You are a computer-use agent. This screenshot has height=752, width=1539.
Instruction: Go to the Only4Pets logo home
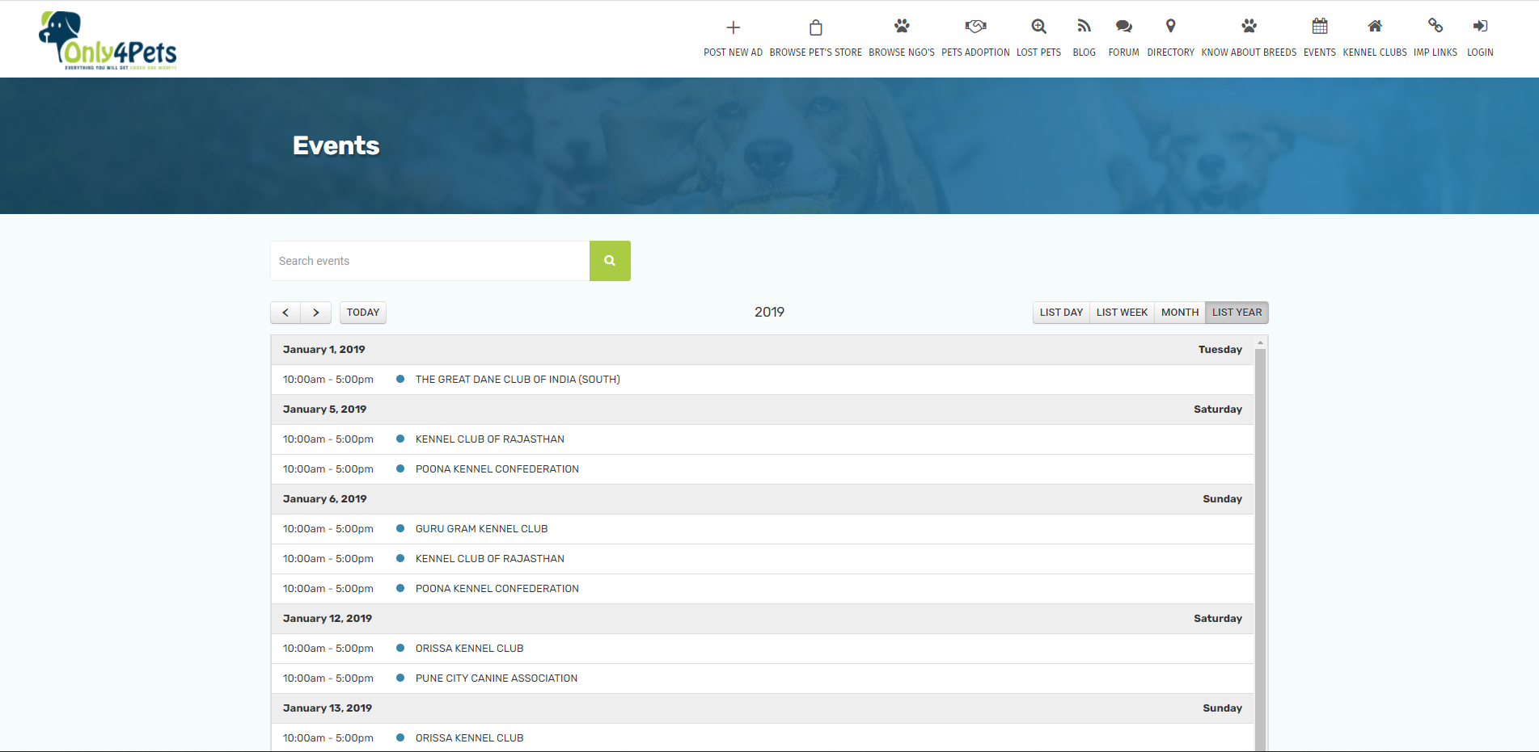click(x=108, y=40)
